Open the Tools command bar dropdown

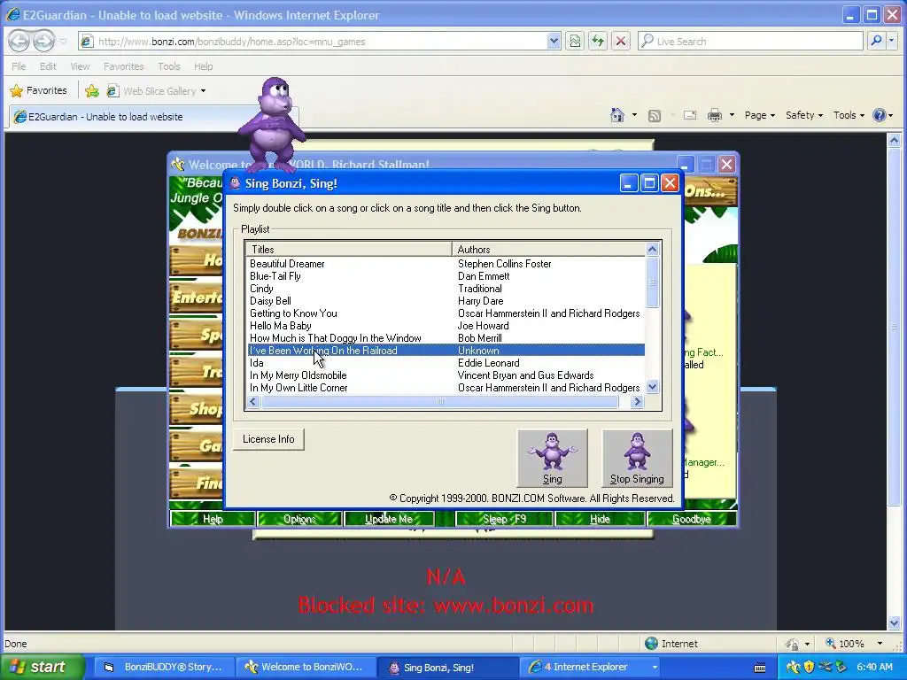849,116
